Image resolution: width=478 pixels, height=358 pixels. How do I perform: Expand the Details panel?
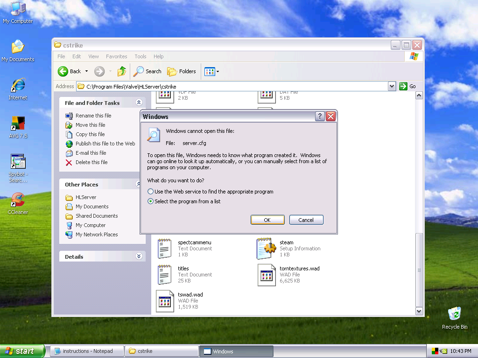139,256
